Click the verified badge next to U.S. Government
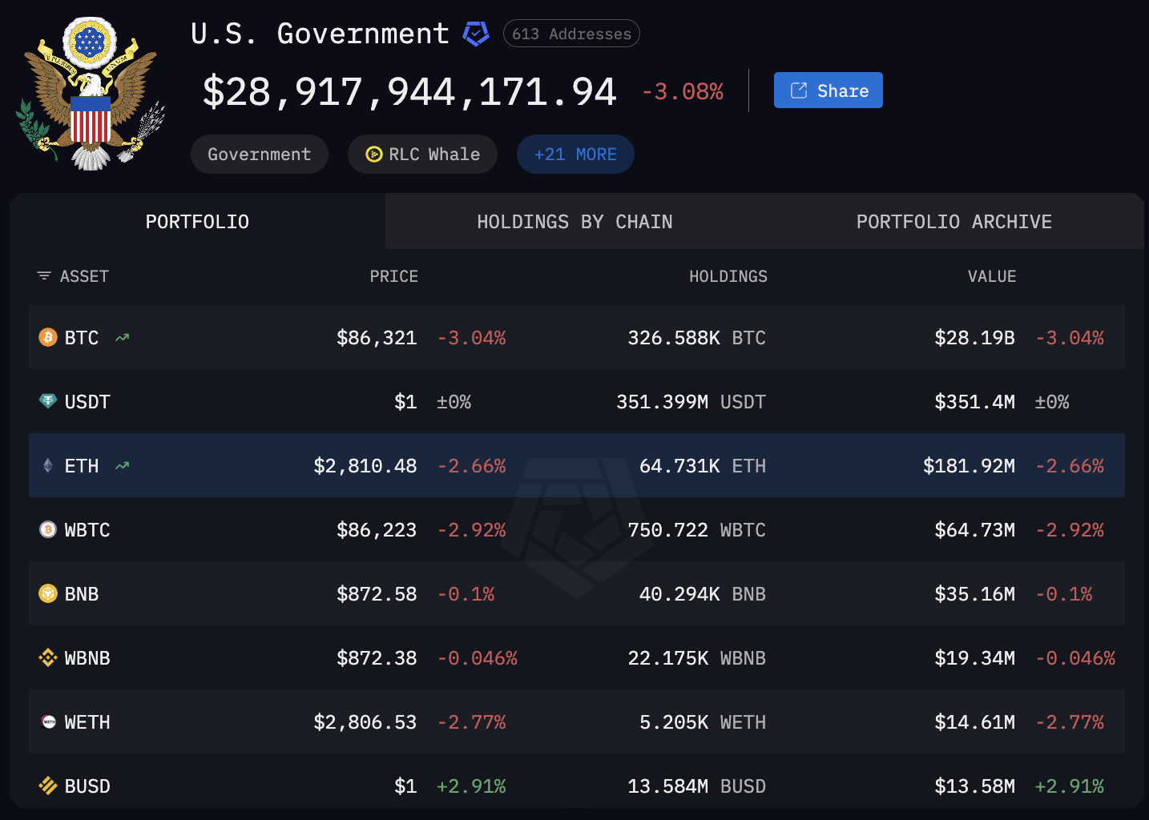The width and height of the screenshot is (1149, 820). (476, 34)
